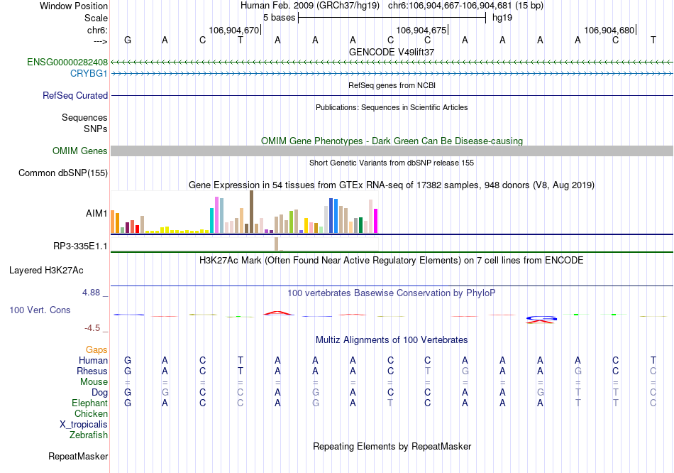Open the H3K27Ac Mark ENCODE track title

392,261
